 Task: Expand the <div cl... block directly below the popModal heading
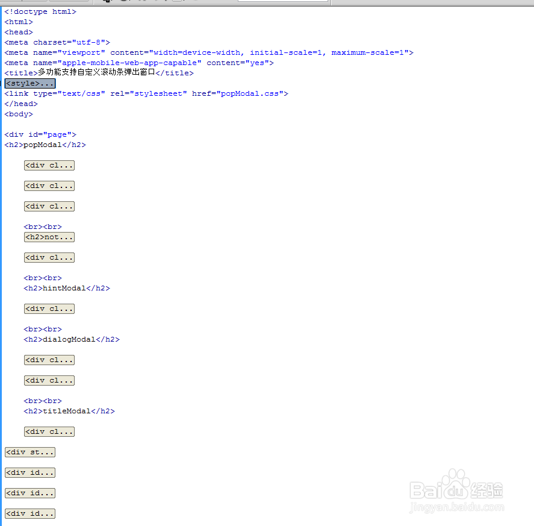(x=49, y=165)
